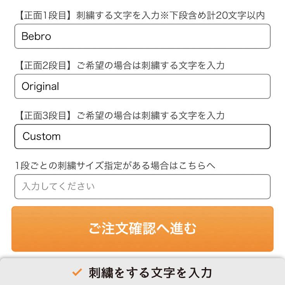Click the word Bebro in the text box
This screenshot has height=285, width=285.
[36, 36]
